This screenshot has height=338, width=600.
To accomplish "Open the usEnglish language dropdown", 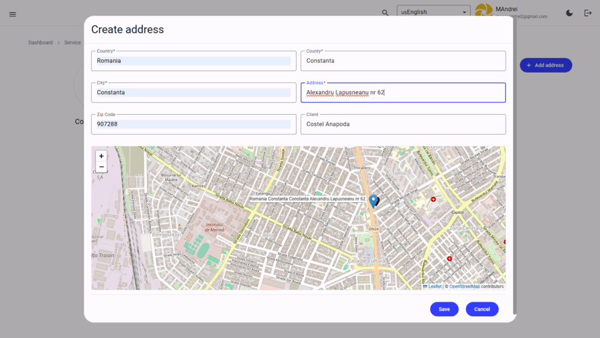I will (434, 12).
